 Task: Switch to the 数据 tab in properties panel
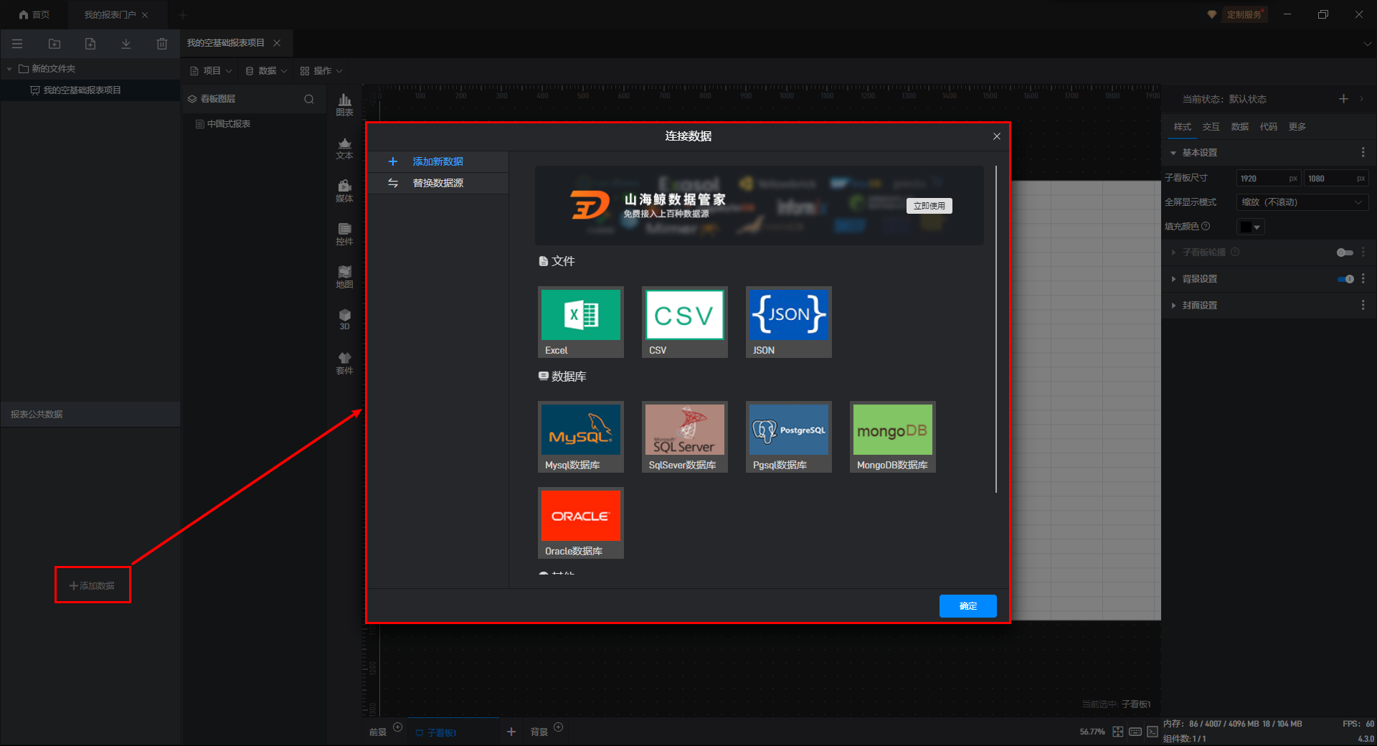point(1240,127)
